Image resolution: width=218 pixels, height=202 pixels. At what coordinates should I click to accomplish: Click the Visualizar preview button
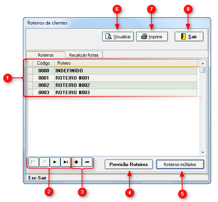118,37
